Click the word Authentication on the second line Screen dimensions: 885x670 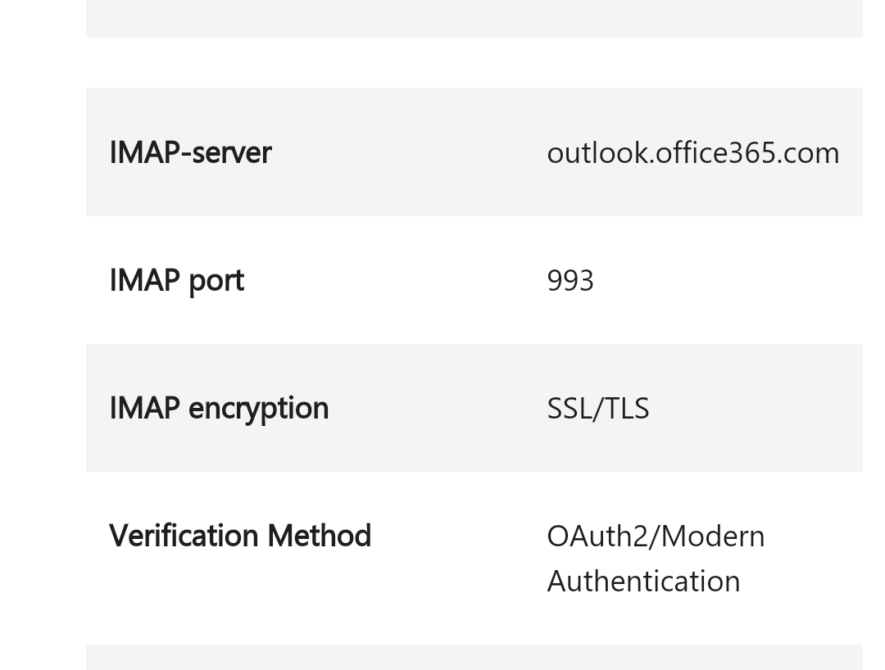(x=643, y=582)
